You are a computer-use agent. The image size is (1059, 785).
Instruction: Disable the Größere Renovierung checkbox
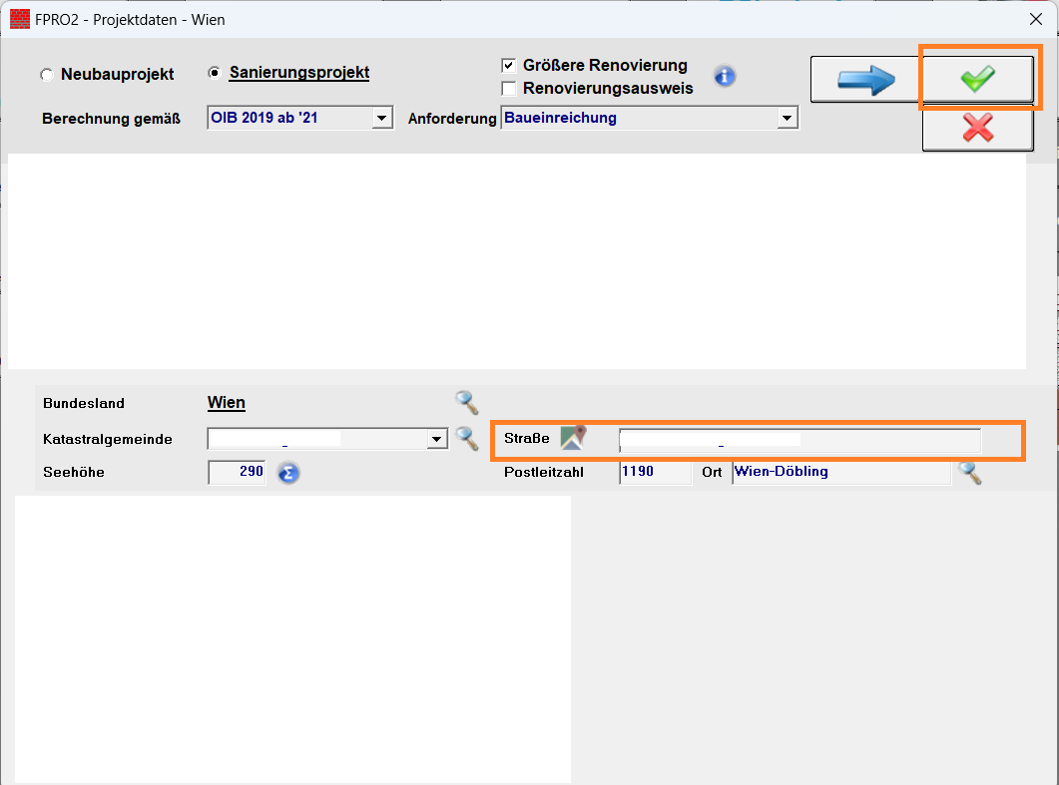coord(509,66)
